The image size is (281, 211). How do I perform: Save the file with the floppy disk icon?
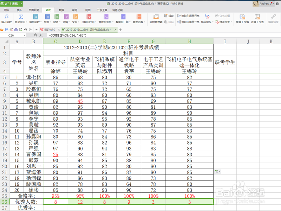point(7,30)
